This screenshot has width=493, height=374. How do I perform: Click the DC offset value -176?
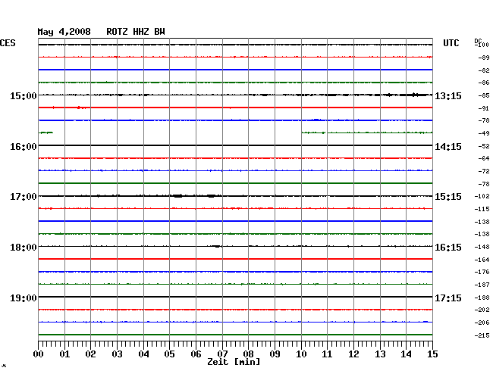click(482, 272)
